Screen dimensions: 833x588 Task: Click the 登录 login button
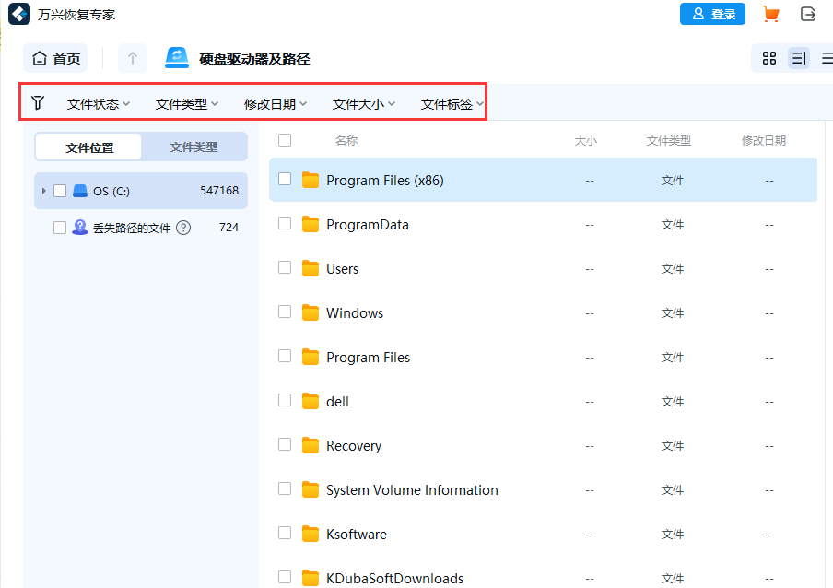pos(712,14)
